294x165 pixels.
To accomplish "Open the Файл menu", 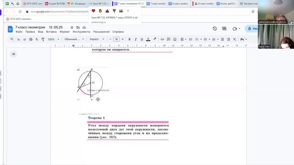I will tap(19, 32).
